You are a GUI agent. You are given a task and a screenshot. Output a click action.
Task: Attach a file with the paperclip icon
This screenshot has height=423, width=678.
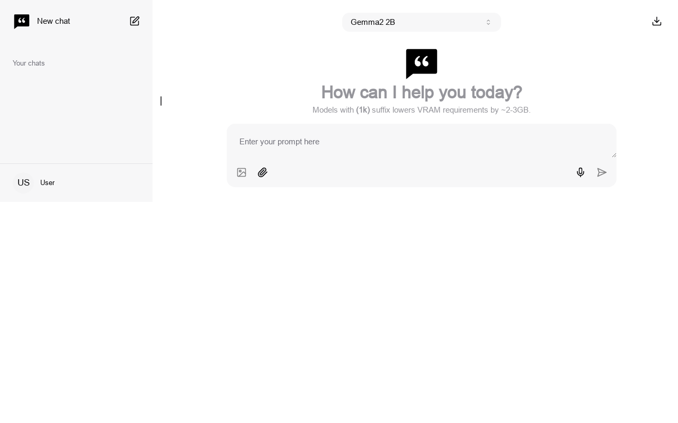[263, 172]
